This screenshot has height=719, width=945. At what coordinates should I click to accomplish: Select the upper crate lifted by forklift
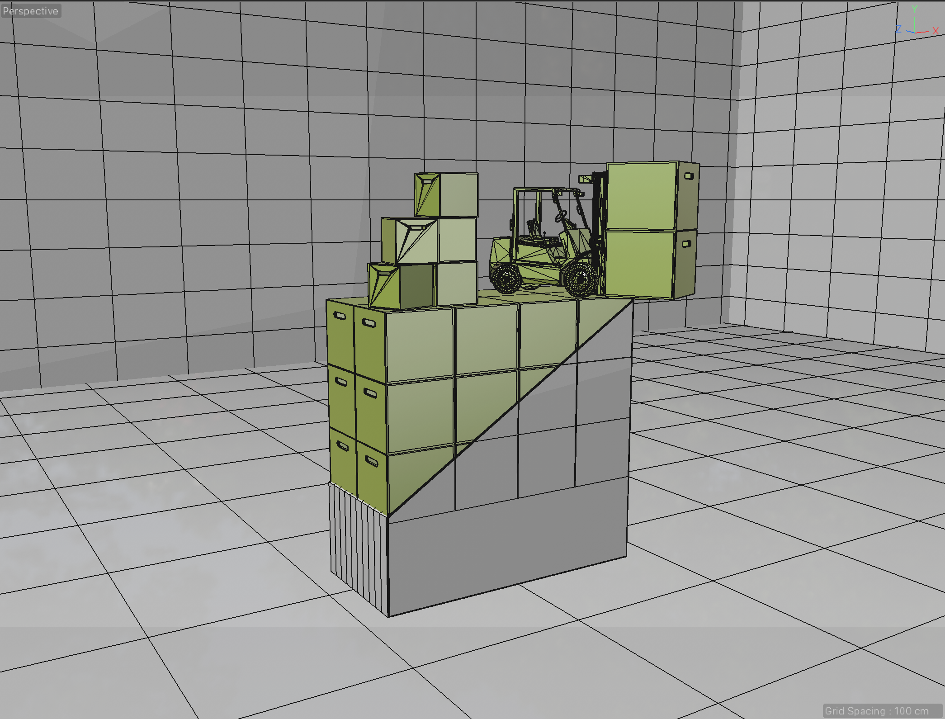[641, 195]
